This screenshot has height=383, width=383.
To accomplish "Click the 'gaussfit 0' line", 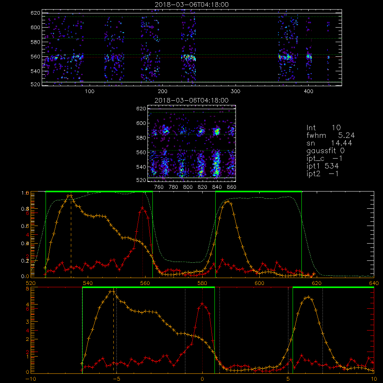I will tap(326, 151).
